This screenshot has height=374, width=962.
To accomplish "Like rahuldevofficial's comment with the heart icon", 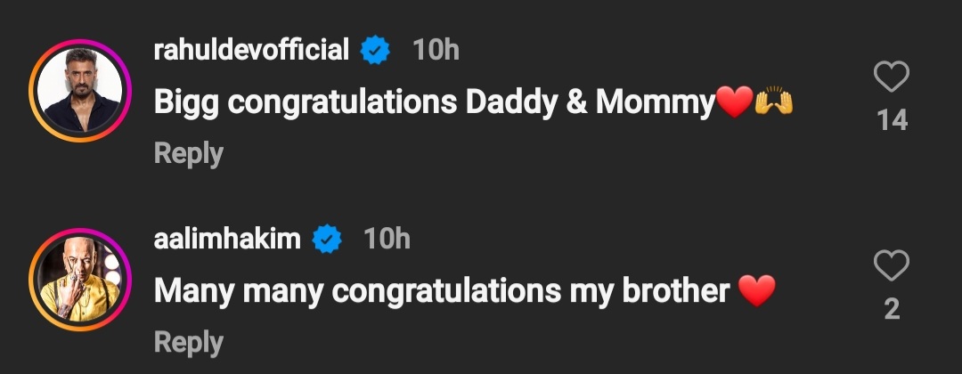I will coord(891,78).
